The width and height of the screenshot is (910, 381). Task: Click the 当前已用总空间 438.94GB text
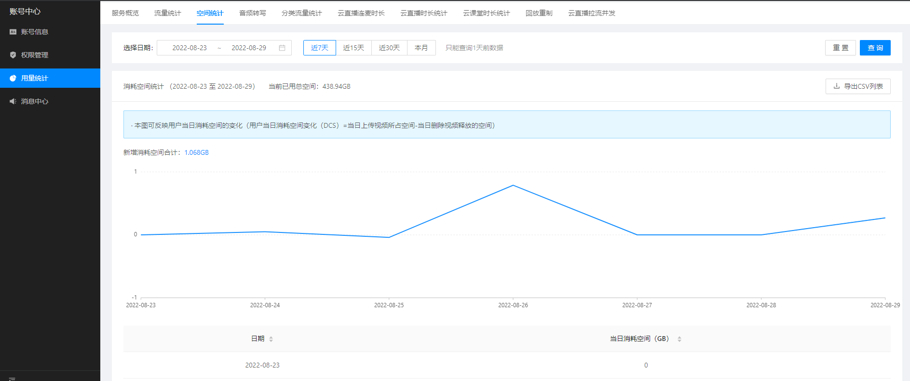(310, 86)
